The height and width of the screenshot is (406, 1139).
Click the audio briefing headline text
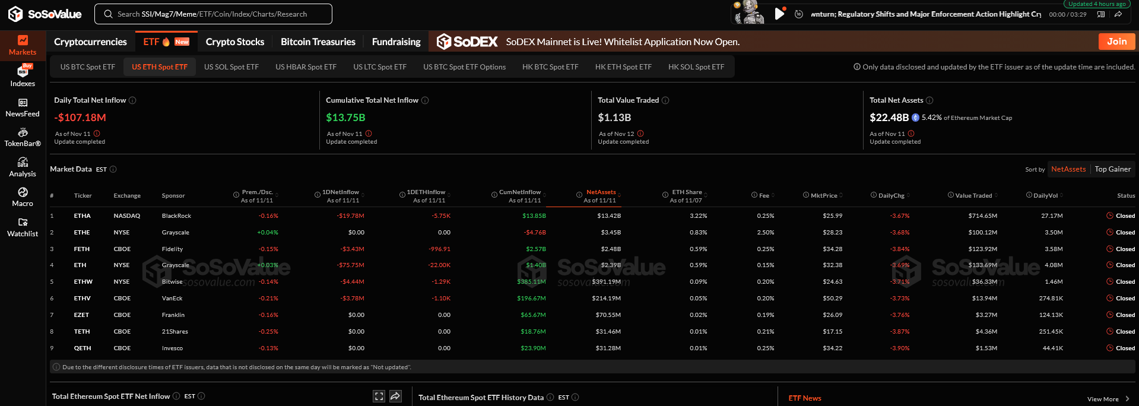pyautogui.click(x=926, y=14)
